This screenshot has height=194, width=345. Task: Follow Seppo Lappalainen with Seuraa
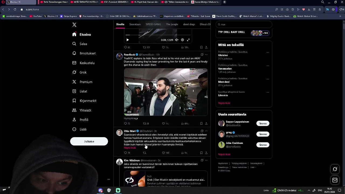click(263, 123)
